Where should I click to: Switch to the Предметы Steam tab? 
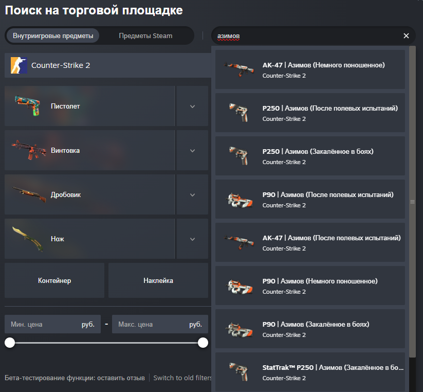point(145,35)
